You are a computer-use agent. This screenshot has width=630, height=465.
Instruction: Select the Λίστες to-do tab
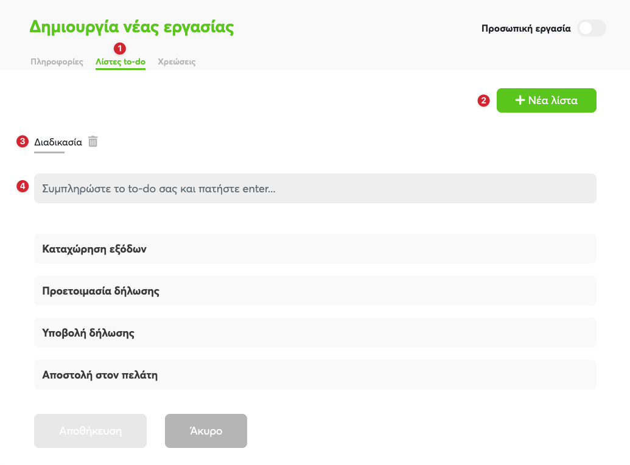(121, 62)
